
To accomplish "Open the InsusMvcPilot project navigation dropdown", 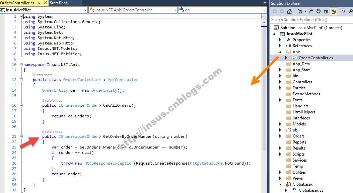I will [x=85, y=10].
